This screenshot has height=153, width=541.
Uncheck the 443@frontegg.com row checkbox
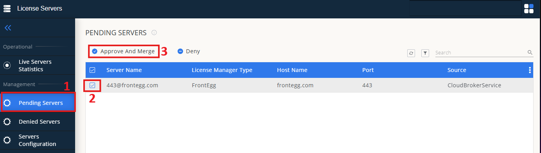92,85
